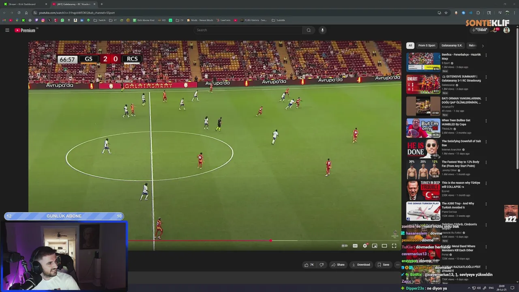Open the Instagram bookmark icon
Viewport: 519px width, 292px height.
coord(43,20)
